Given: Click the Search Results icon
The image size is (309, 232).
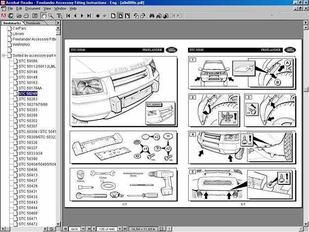Looking at the screenshot, I should pyautogui.click(x=166, y=16).
